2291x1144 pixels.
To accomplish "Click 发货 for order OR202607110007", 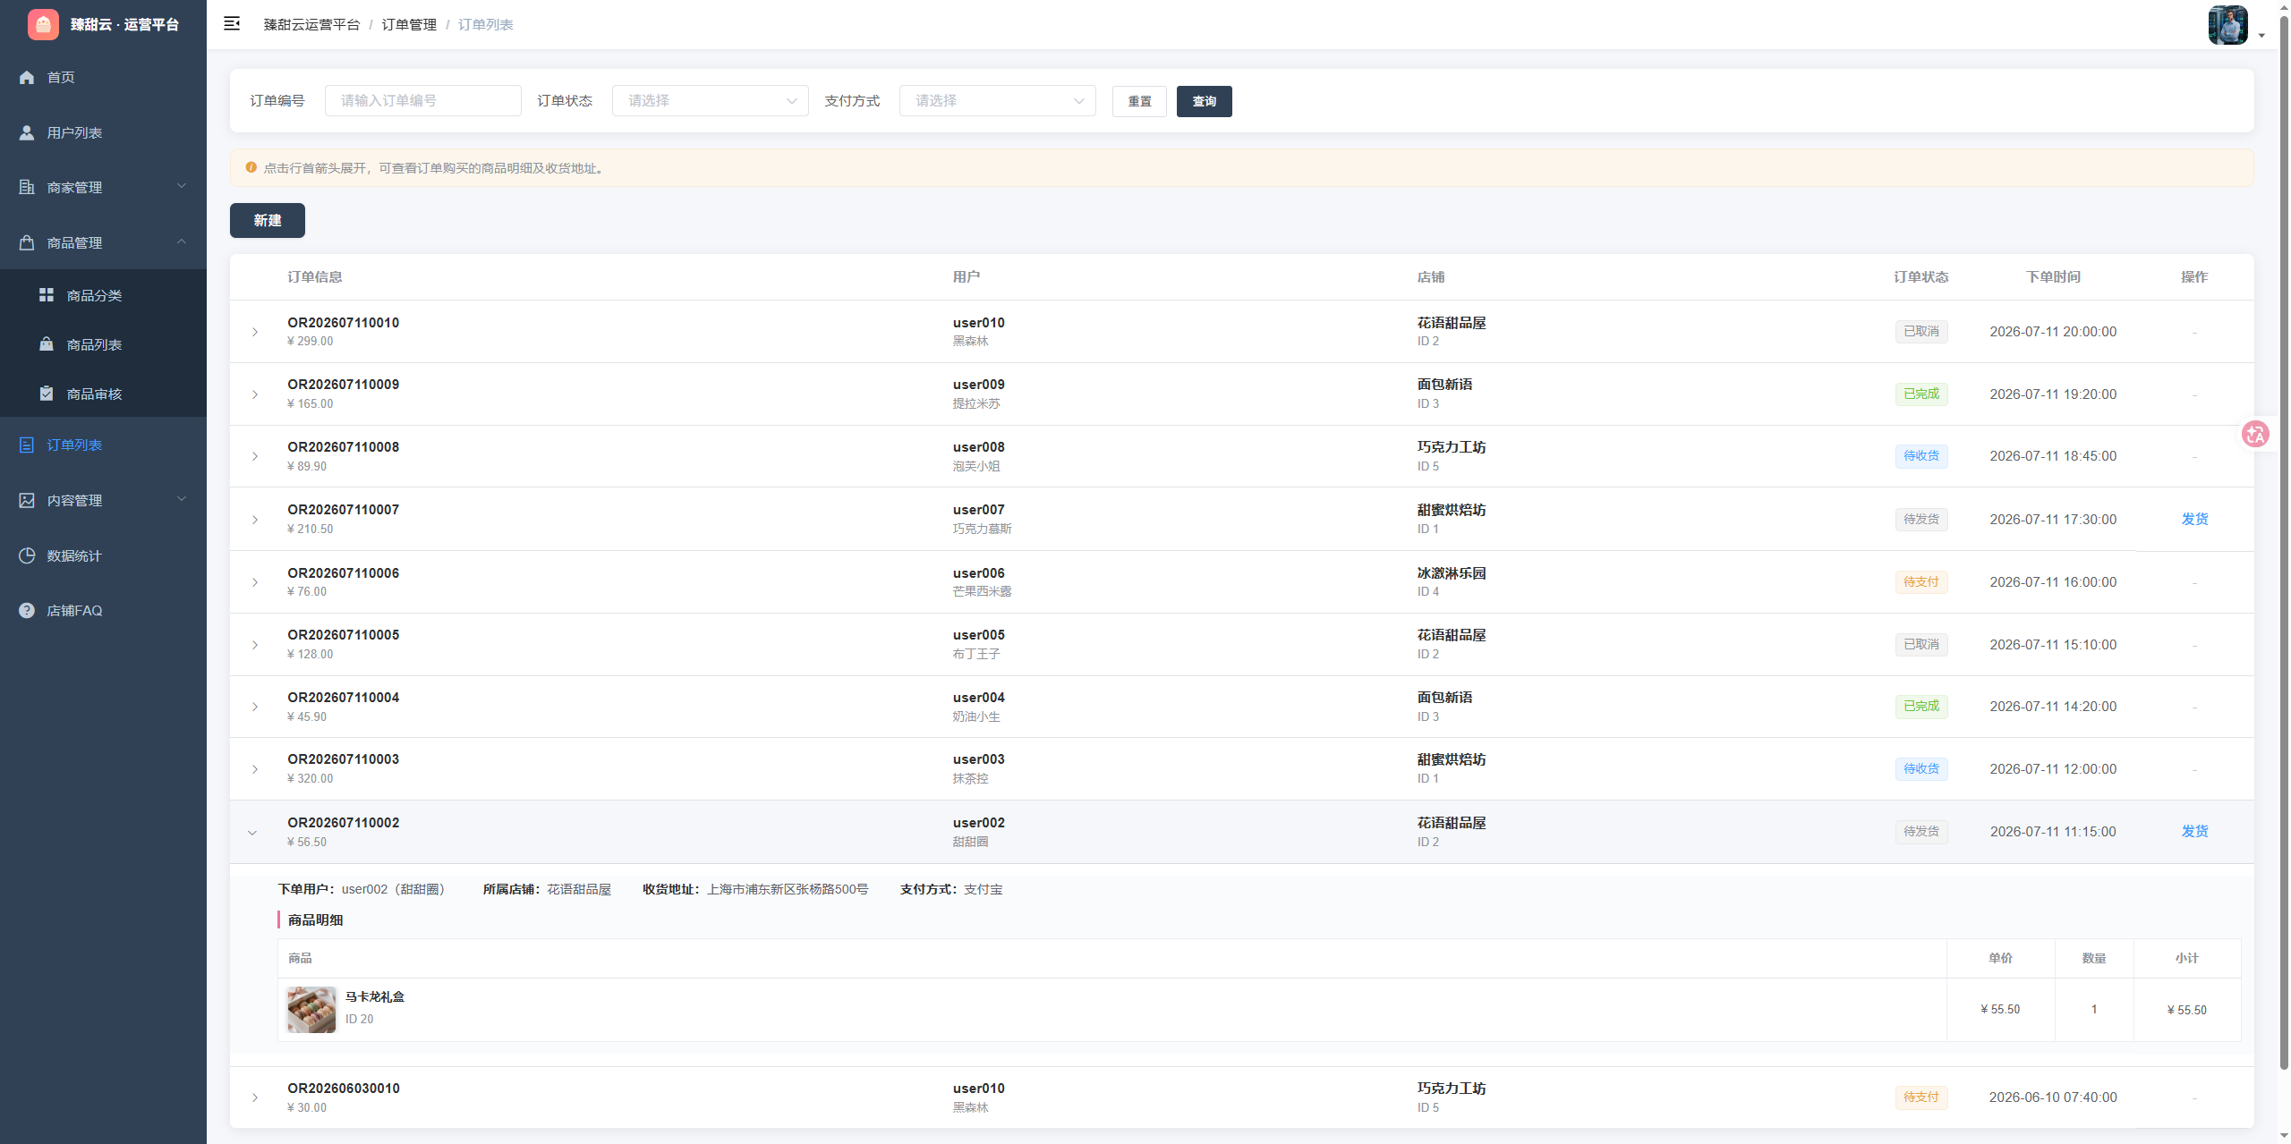I will pos(2194,519).
